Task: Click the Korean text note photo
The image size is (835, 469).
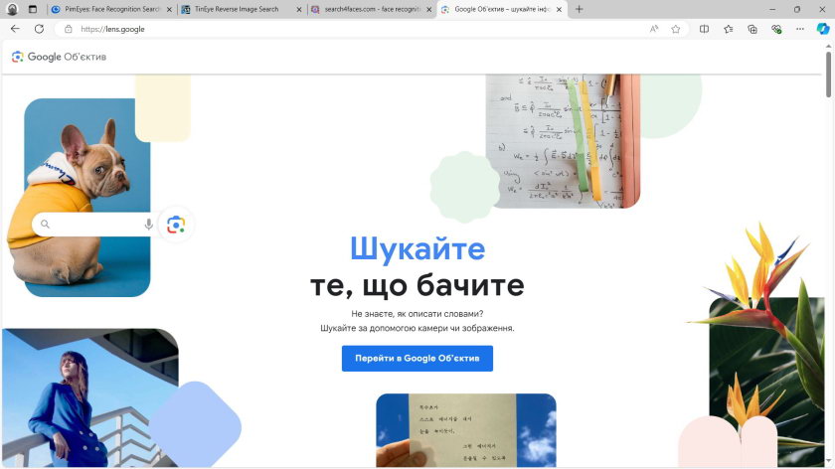Action: click(466, 430)
